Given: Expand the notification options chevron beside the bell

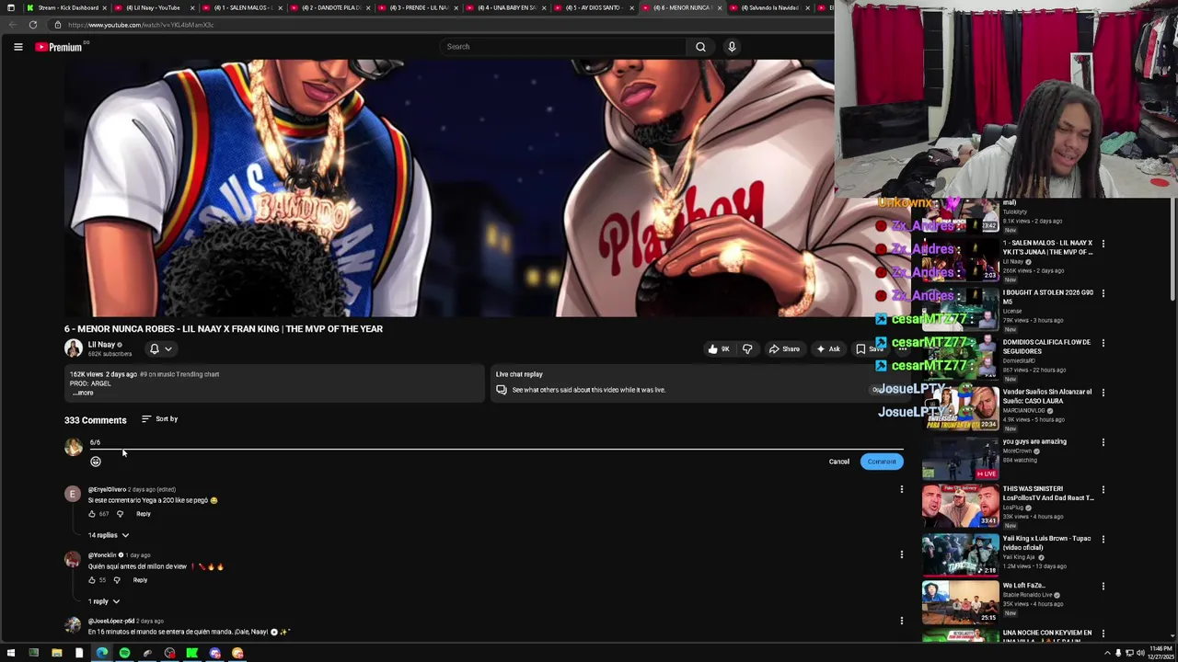Looking at the screenshot, I should coord(168,349).
